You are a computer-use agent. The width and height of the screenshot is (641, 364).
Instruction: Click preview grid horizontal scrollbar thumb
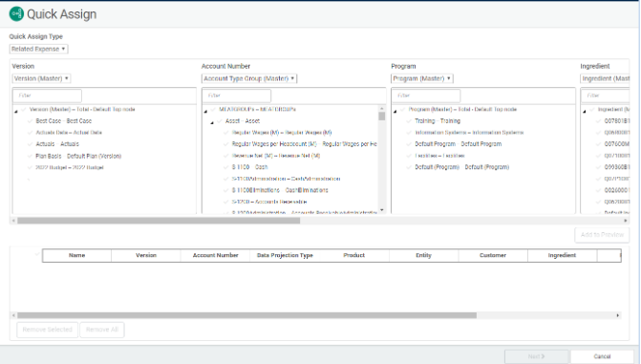point(246,315)
